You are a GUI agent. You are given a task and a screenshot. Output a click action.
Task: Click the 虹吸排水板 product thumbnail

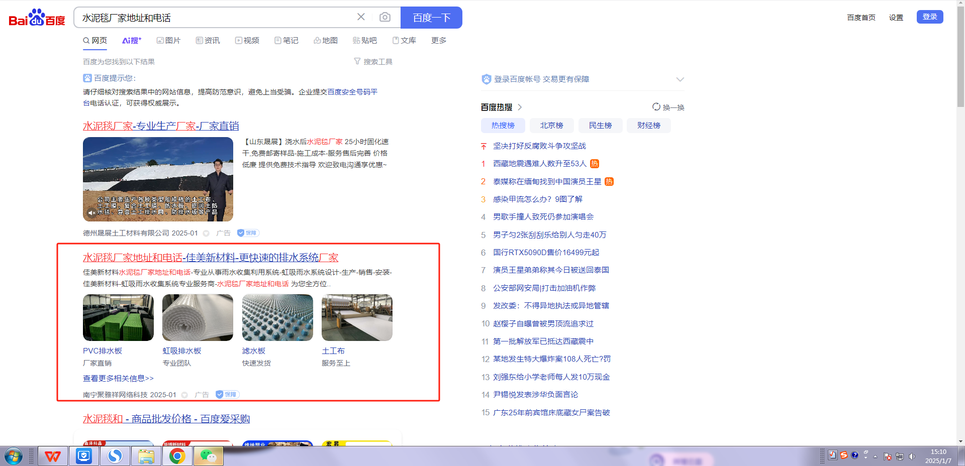(x=198, y=317)
